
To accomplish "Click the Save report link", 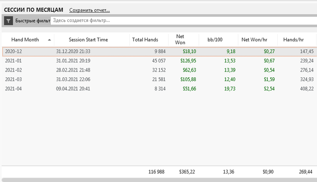I will [89, 10].
